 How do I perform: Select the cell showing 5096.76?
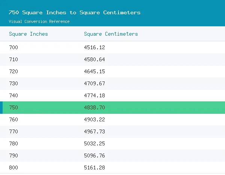click(94, 155)
